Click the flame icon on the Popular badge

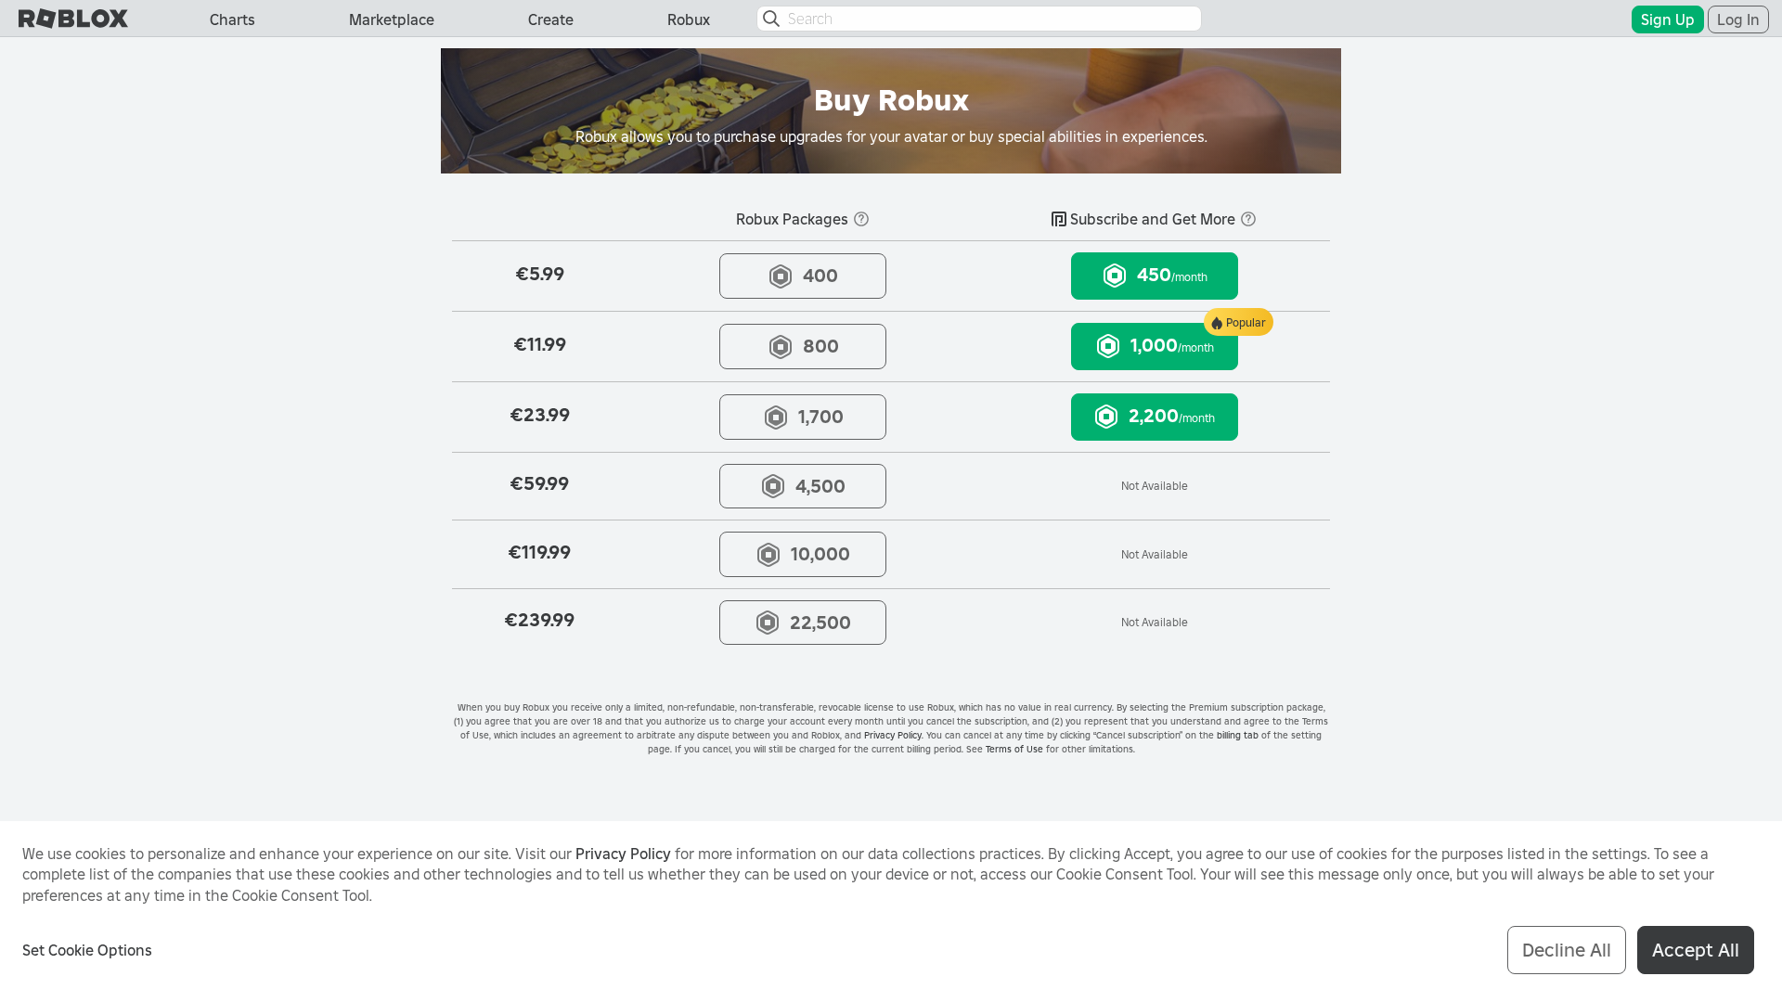pos(1216,322)
